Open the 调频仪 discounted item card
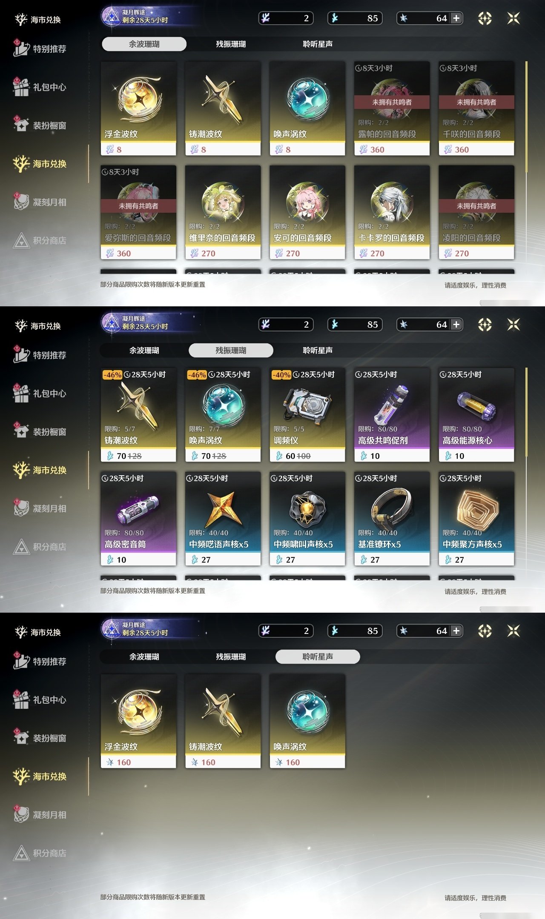This screenshot has height=919, width=545. click(x=307, y=415)
